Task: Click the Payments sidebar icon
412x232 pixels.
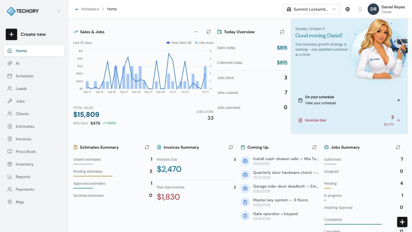Action: (10, 189)
